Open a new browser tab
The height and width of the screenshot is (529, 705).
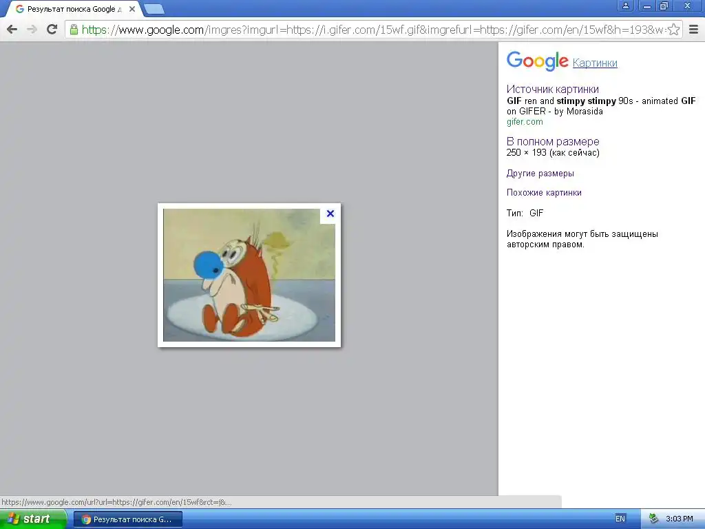tap(155, 9)
